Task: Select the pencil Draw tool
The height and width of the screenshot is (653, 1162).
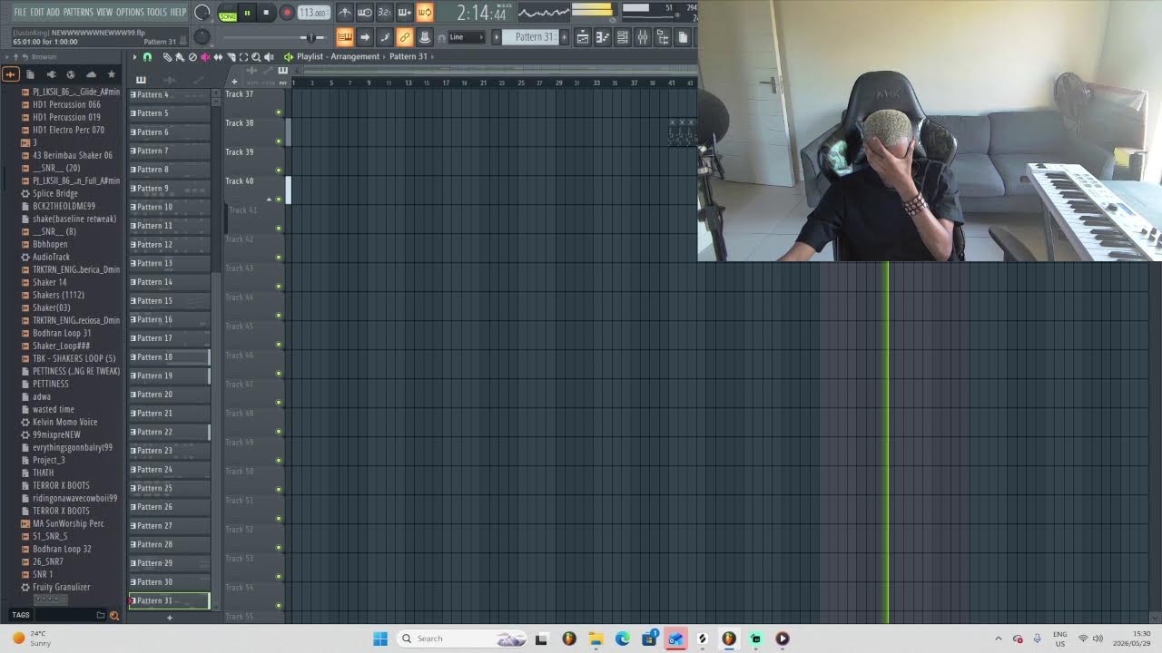Action: 167,56
